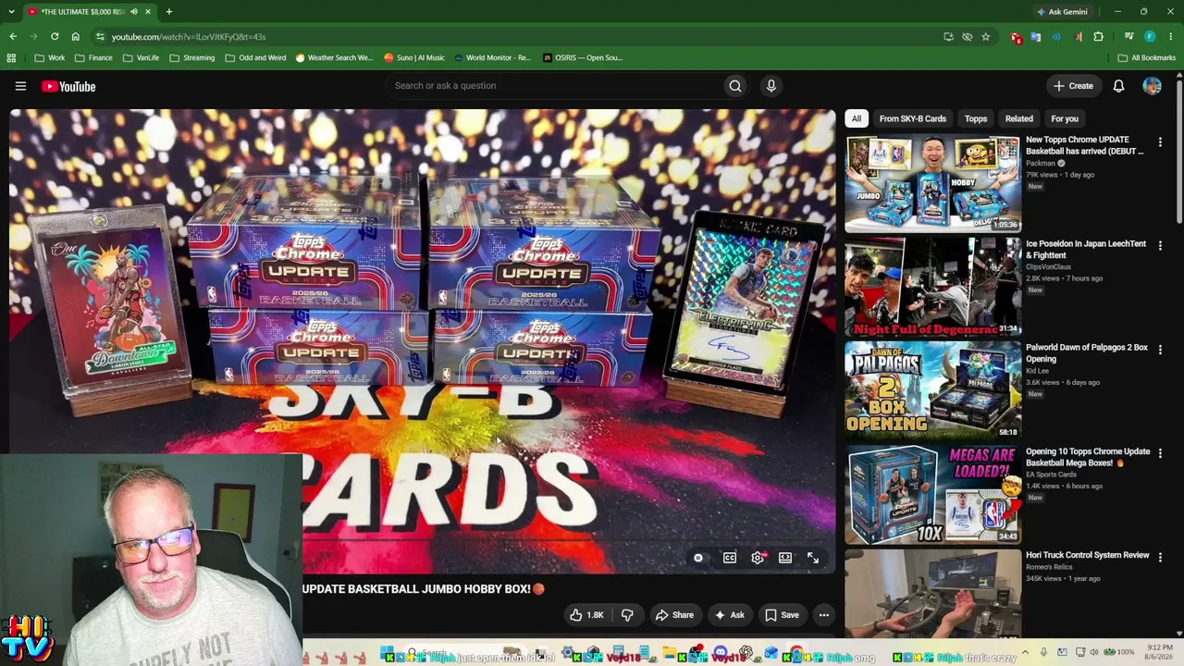Open the taskbar clock and date
Image resolution: width=1184 pixels, height=666 pixels.
click(x=1160, y=652)
